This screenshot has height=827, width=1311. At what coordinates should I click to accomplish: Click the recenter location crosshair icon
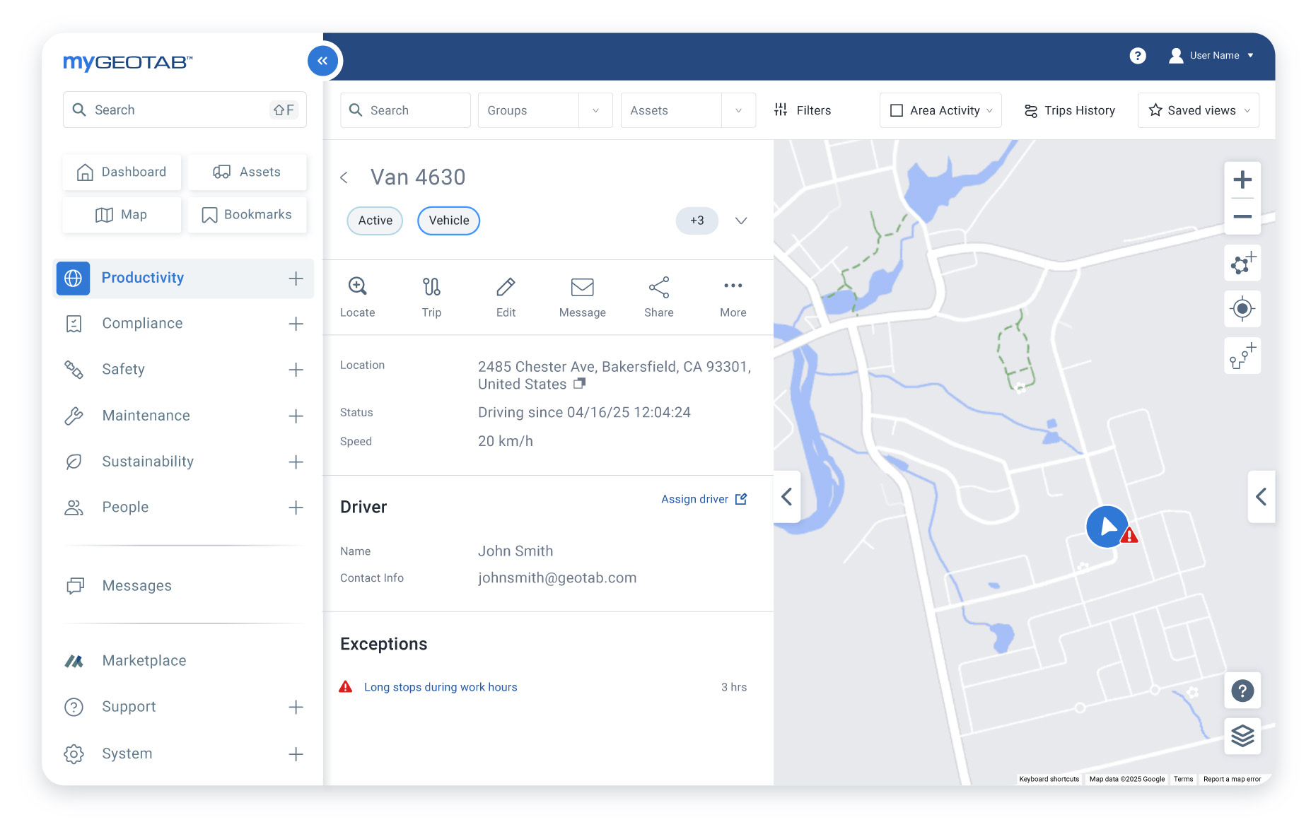pyautogui.click(x=1242, y=309)
